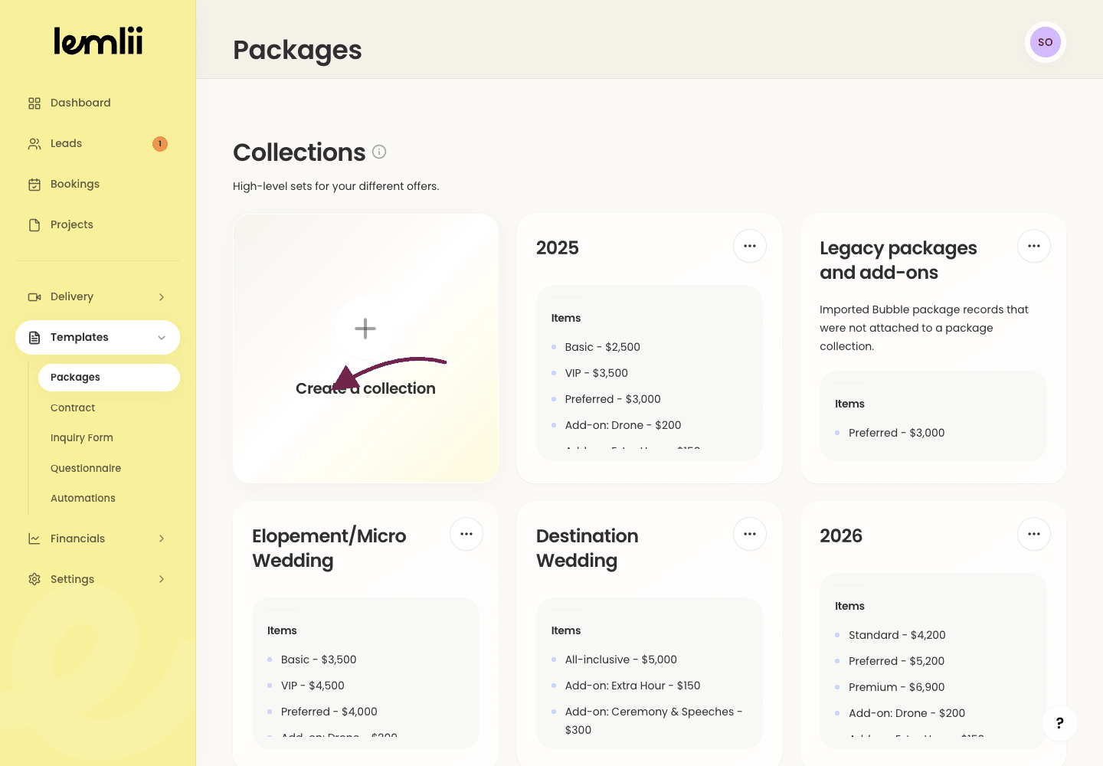This screenshot has width=1103, height=766.
Task: Click the Delivery video camera icon
Action: click(34, 297)
